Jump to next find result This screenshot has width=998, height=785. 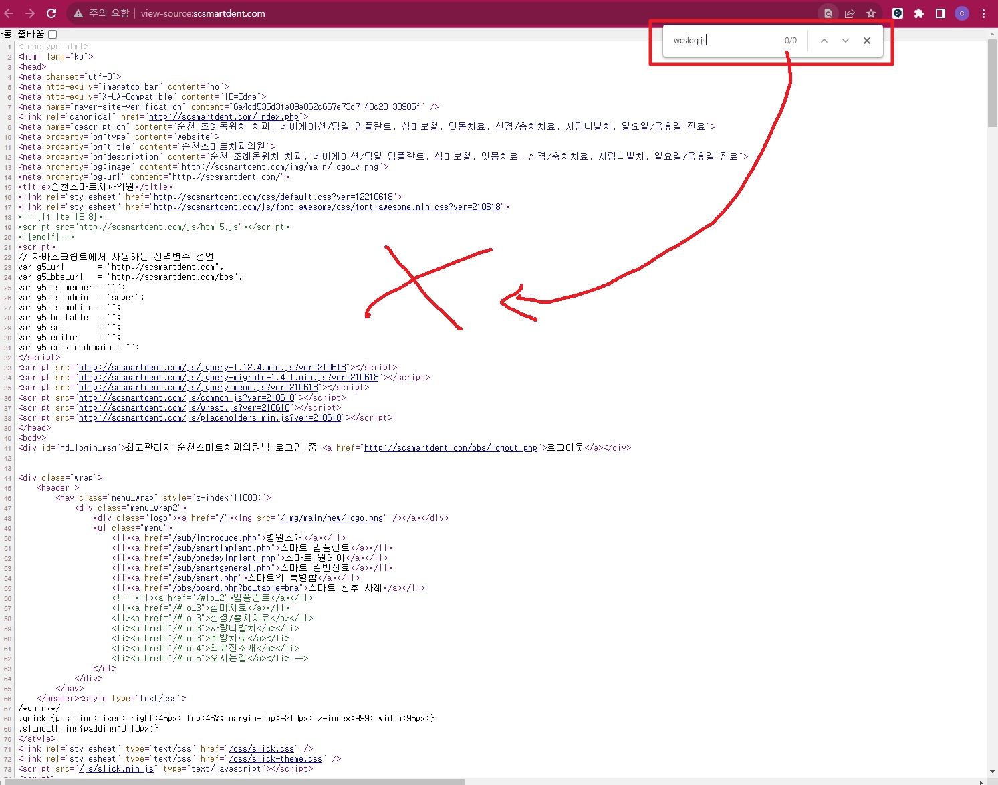pos(846,41)
